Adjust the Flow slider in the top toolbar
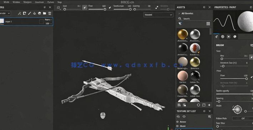This screenshot has width=253, height=130. pyautogui.click(x=97, y=9)
